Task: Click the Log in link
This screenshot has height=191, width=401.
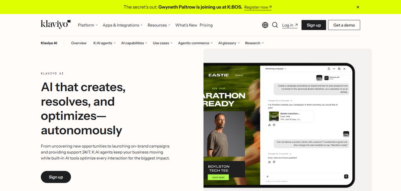Action: point(290,25)
